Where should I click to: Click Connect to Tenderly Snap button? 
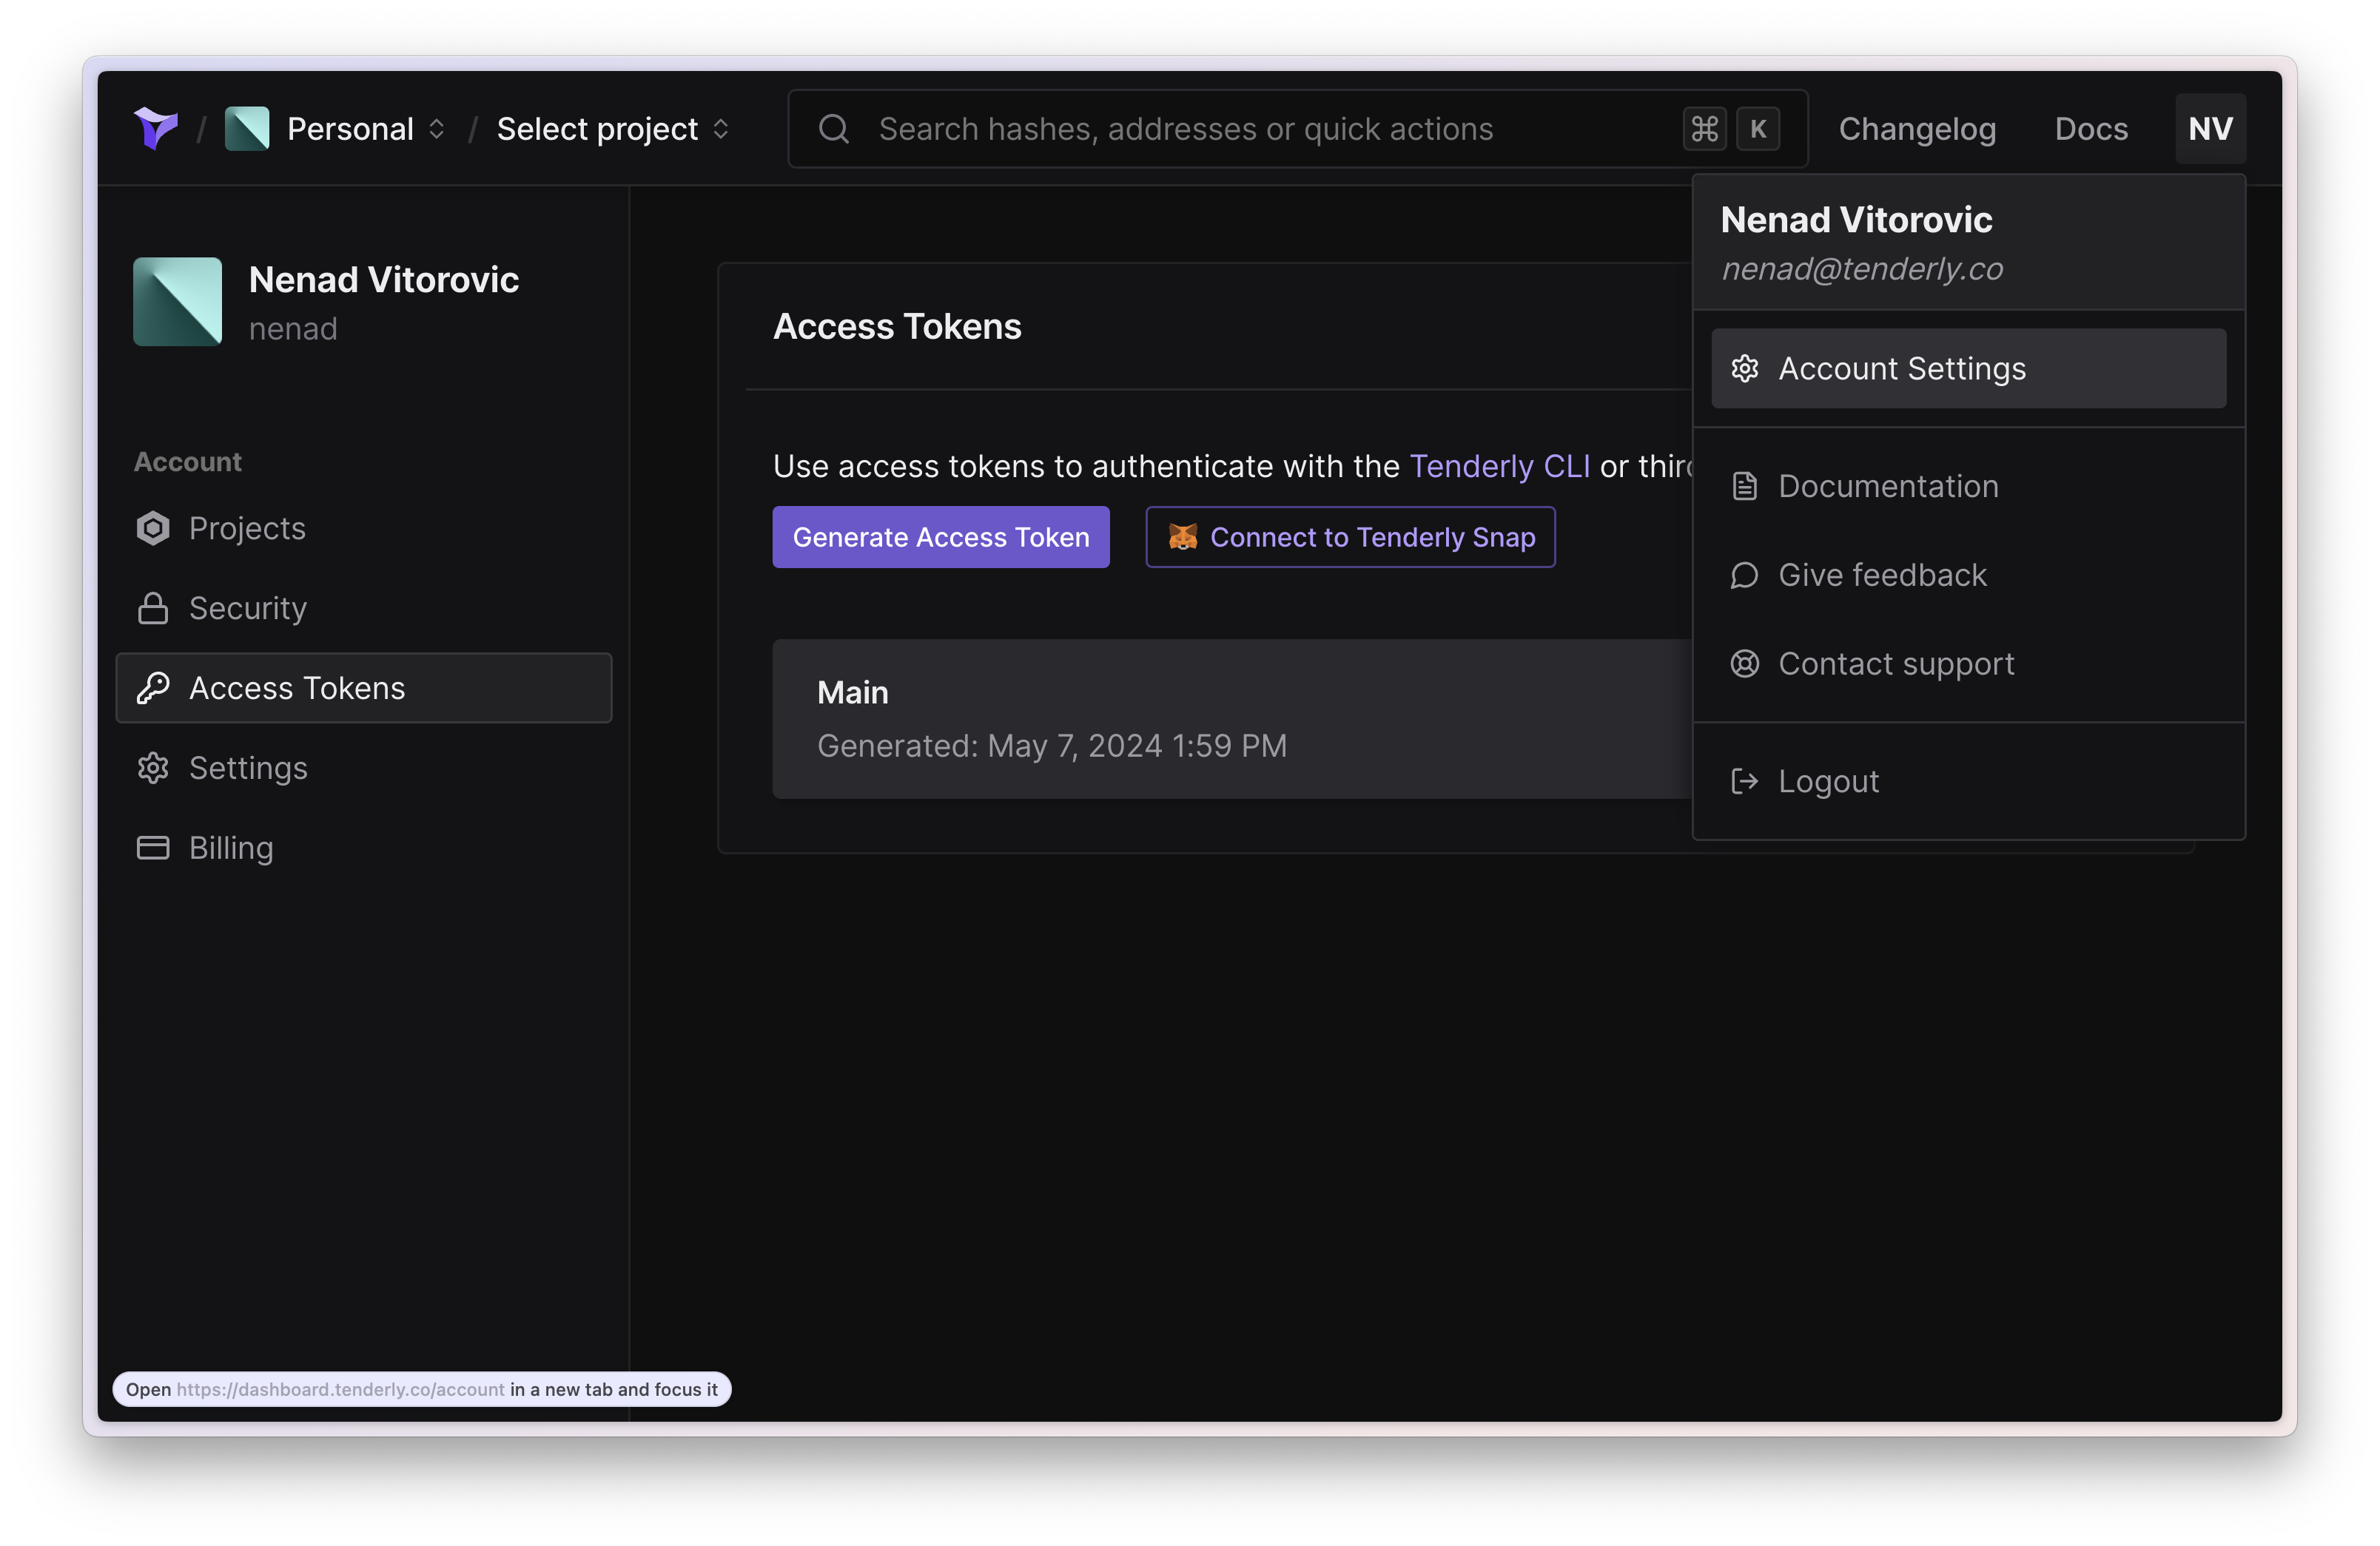(1351, 536)
